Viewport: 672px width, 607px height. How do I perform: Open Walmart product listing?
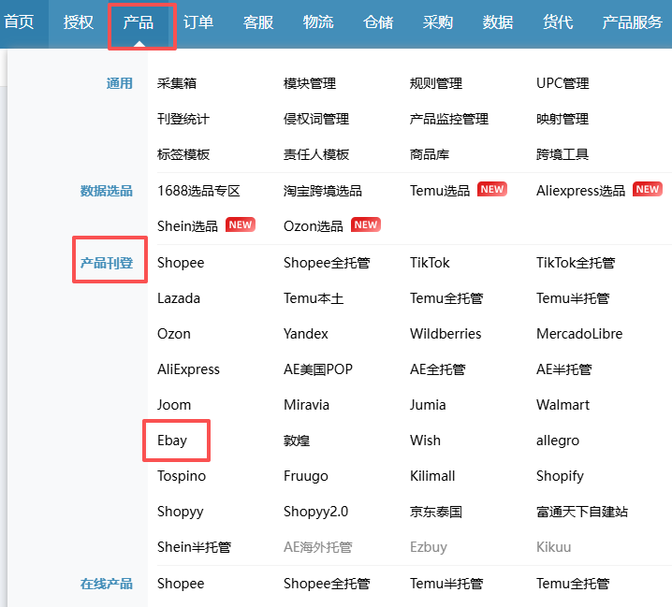pos(562,405)
